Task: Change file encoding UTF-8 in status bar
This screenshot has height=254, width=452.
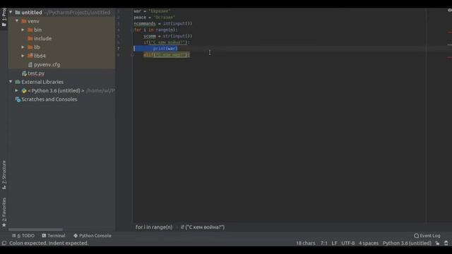Action: (x=348, y=243)
